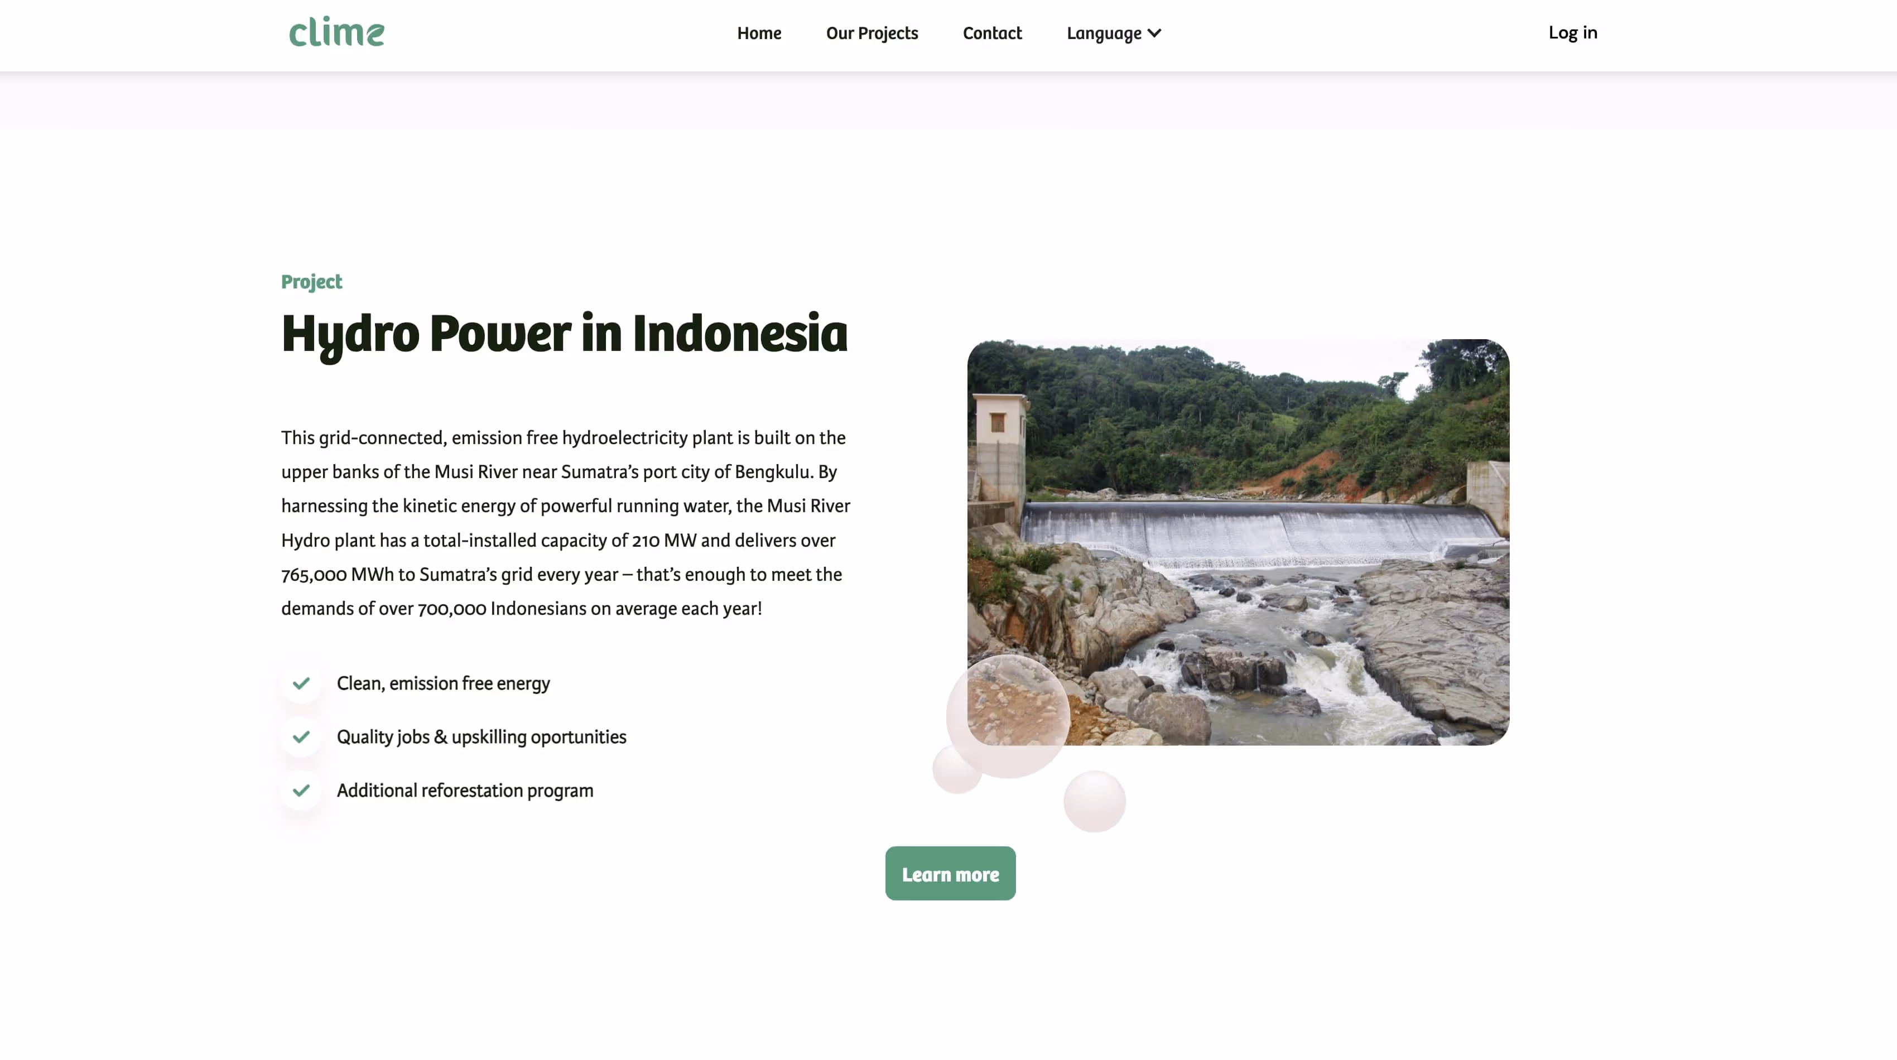Screen dimensions: 1897x1060
Task: Click the paragraph line starting 'This grid-connected'
Action: pos(564,438)
